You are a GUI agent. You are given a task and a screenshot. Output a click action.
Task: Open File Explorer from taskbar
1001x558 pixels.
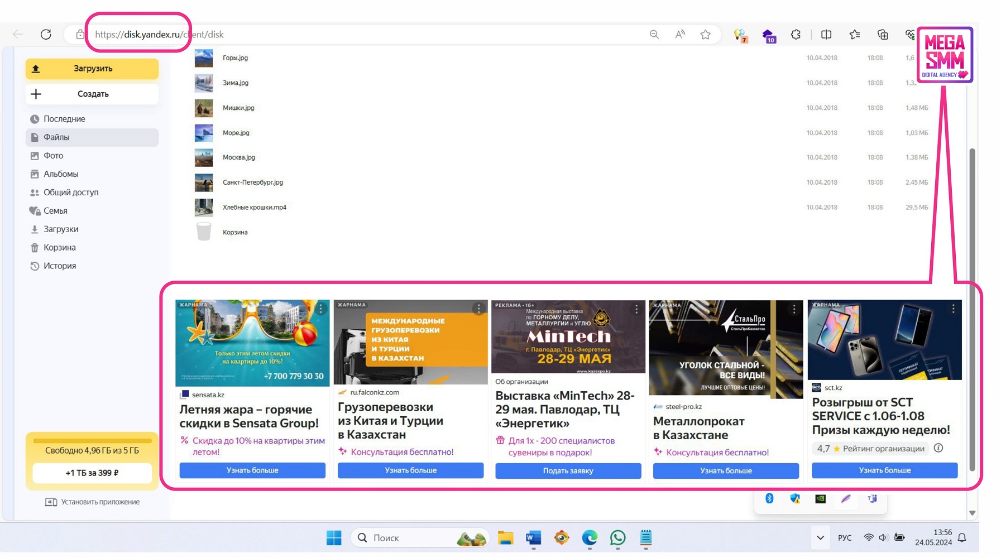(x=505, y=538)
